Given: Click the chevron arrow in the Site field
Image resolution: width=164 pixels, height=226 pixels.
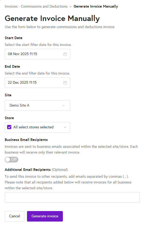Looking at the screenshot, I should click(63, 106).
